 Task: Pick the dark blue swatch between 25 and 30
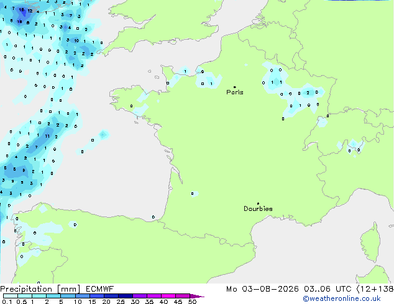pyautogui.click(x=126, y=296)
